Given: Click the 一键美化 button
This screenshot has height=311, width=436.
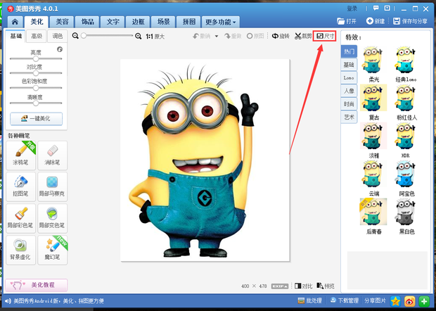Looking at the screenshot, I should coord(36,118).
